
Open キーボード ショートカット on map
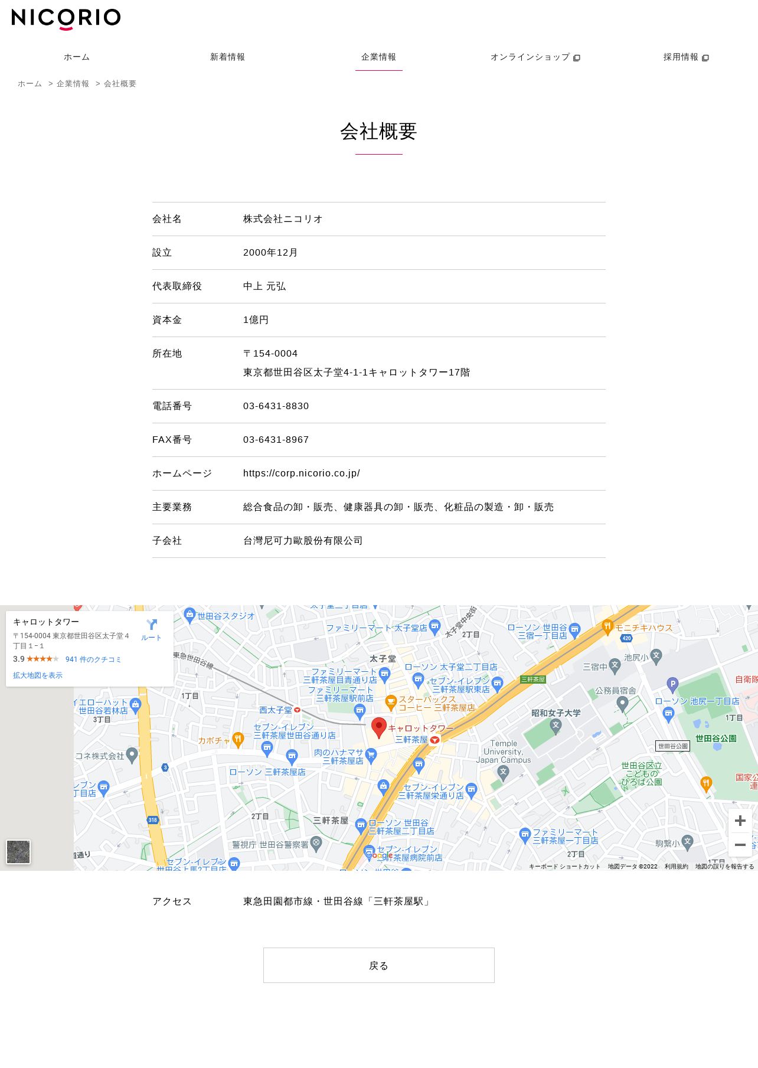coord(564,866)
